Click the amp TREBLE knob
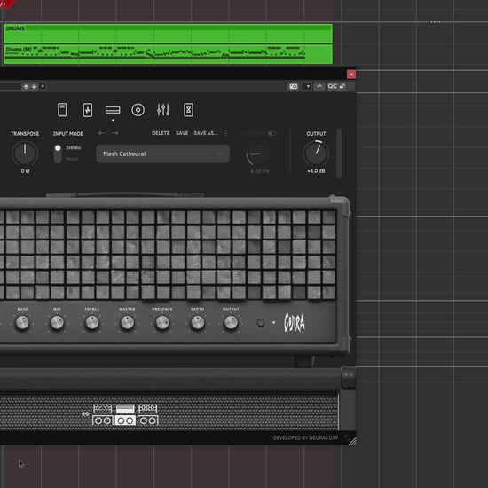Viewport: 488px width, 488px height. tap(92, 322)
